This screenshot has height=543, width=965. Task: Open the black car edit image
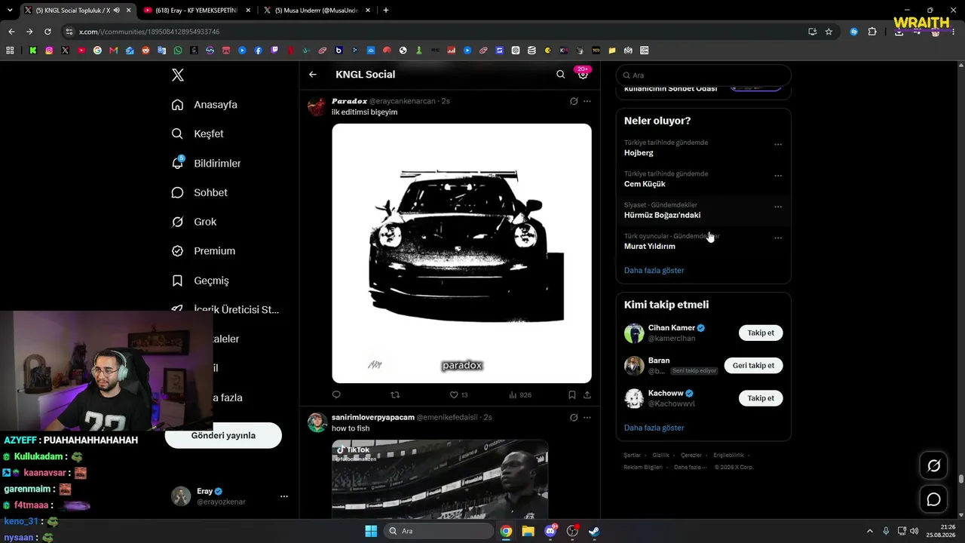(x=461, y=253)
